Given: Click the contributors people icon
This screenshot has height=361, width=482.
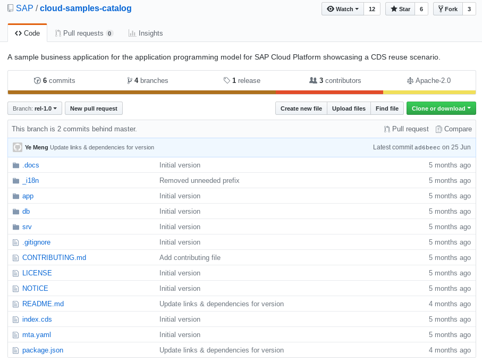Looking at the screenshot, I should pos(313,80).
